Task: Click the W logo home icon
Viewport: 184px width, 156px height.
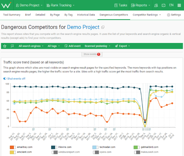Action: [x=6, y=5]
